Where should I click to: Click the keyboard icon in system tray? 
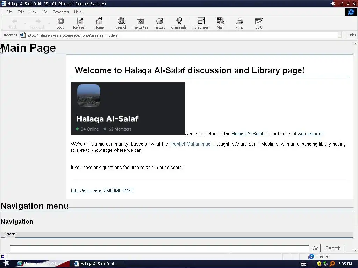(303, 265)
